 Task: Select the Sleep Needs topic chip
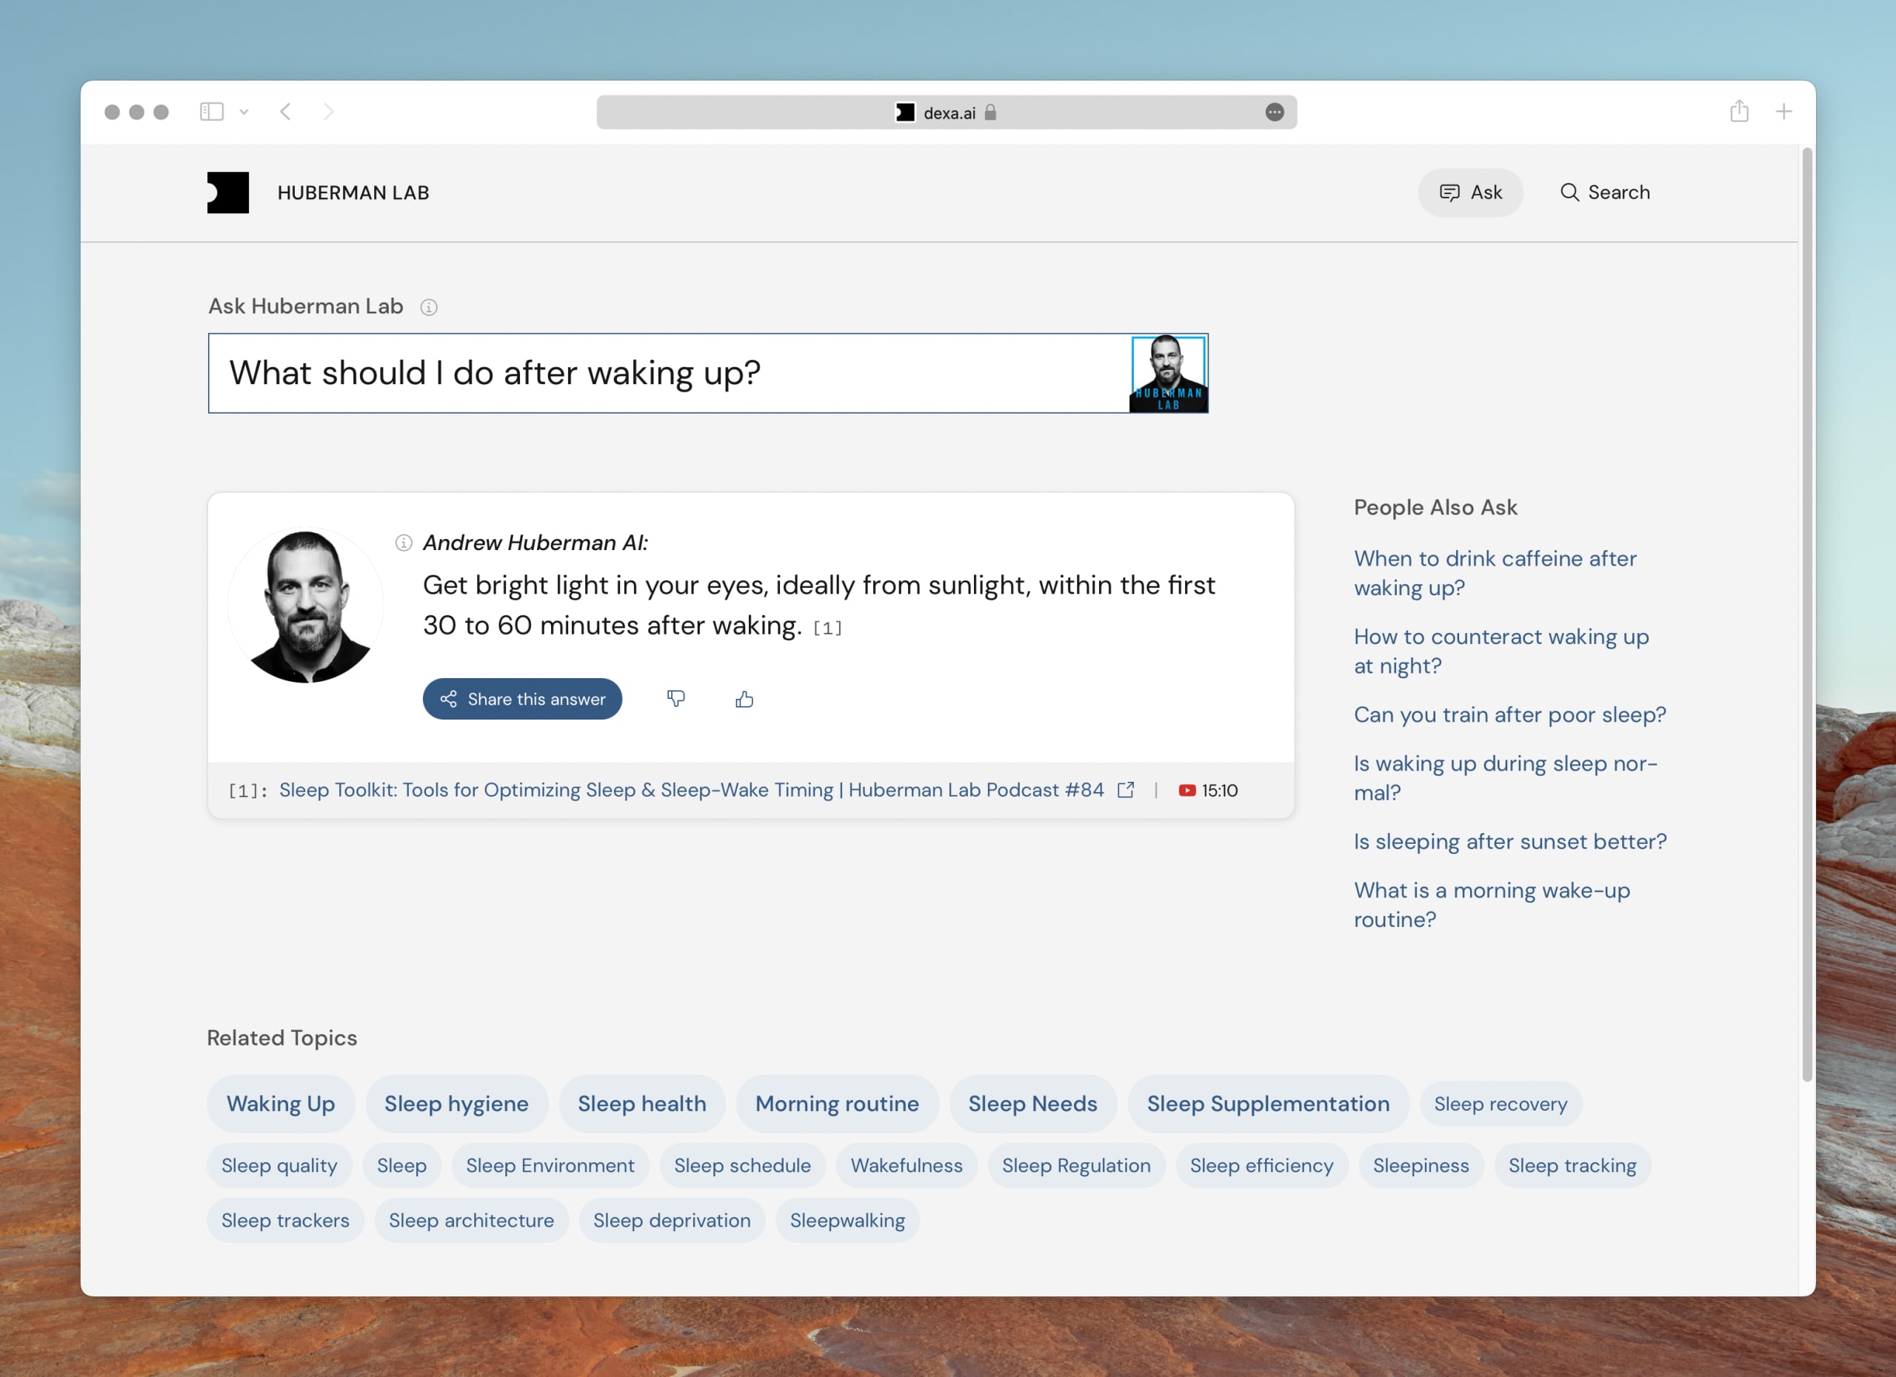pyautogui.click(x=1032, y=1103)
